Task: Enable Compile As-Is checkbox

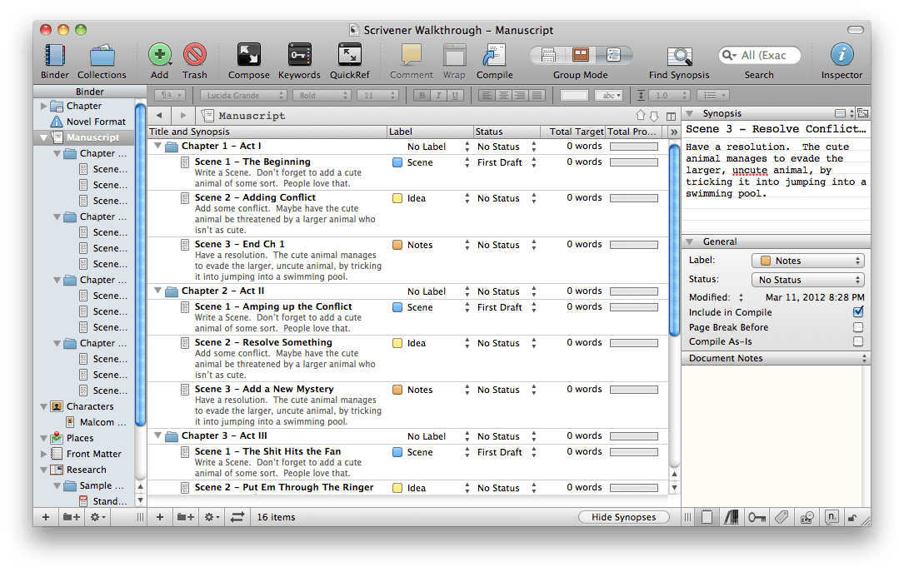Action: [x=858, y=341]
